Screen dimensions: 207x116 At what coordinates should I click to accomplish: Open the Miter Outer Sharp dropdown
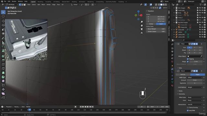point(195,97)
